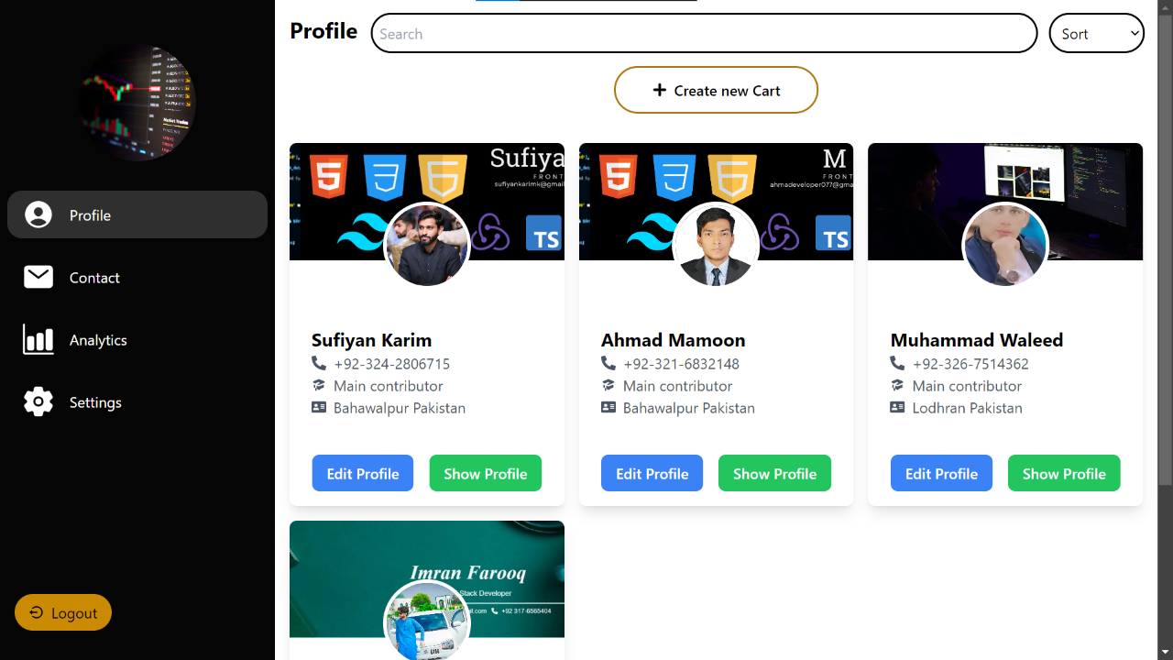Viewport: 1173px width, 660px height.
Task: Click Imran Farooq's round avatar photo
Action: pos(427,621)
